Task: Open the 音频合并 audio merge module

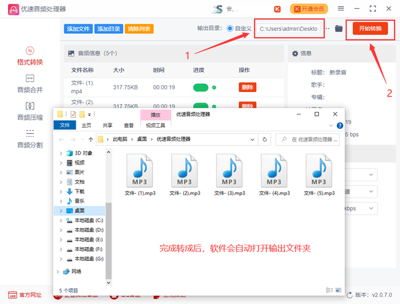Action: [30, 84]
